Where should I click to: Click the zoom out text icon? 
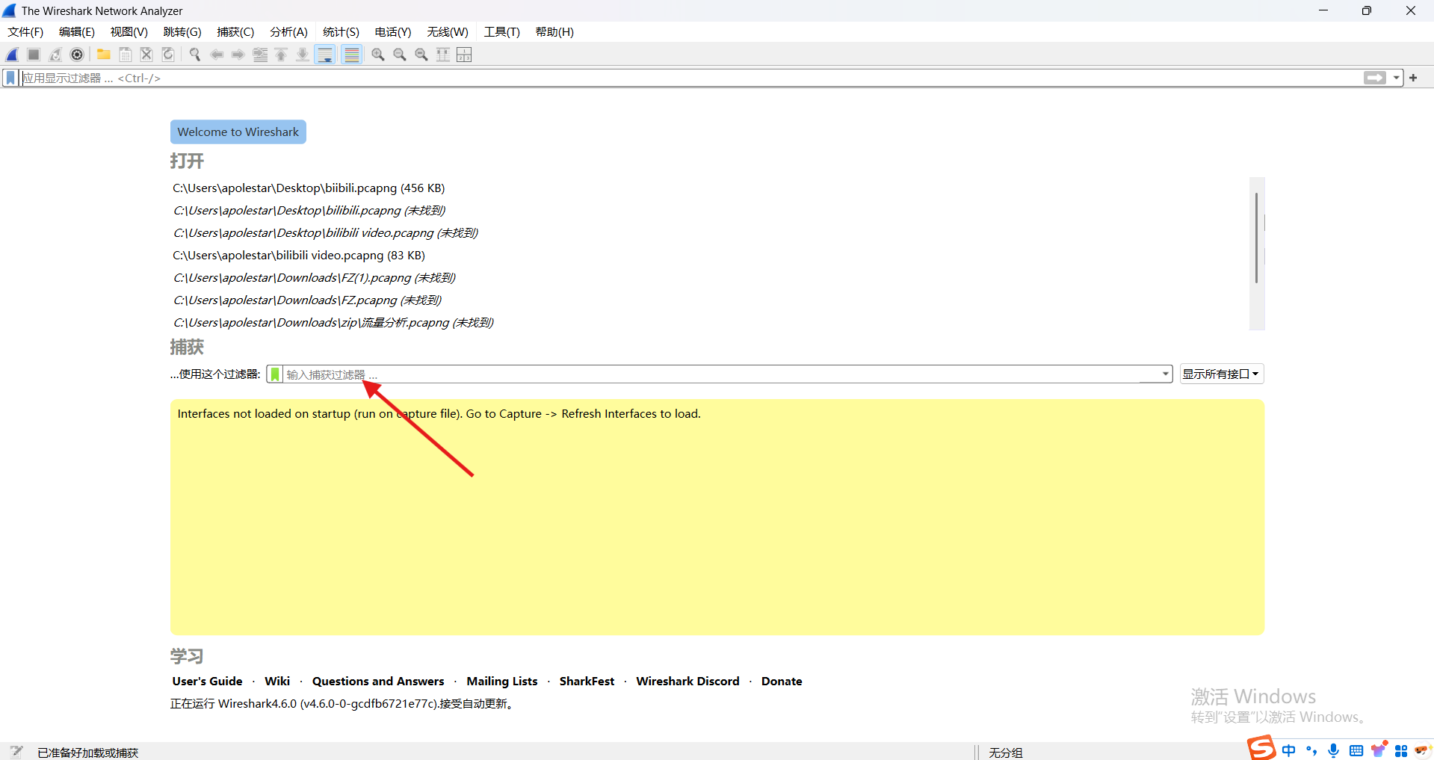[400, 55]
